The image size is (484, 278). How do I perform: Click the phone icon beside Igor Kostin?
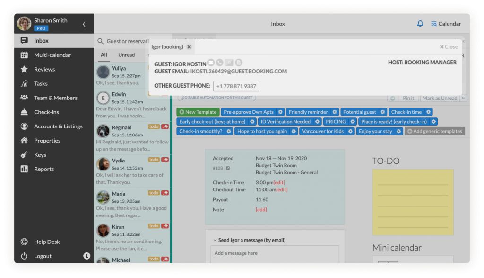coord(220,63)
